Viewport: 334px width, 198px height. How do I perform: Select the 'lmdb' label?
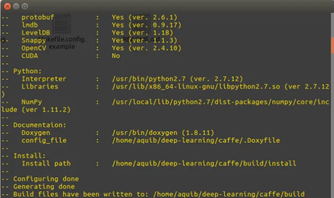(30, 25)
